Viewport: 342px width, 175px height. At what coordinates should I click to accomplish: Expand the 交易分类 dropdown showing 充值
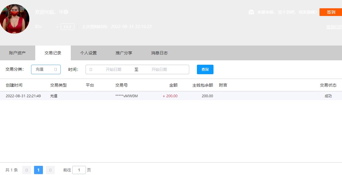tap(46, 69)
